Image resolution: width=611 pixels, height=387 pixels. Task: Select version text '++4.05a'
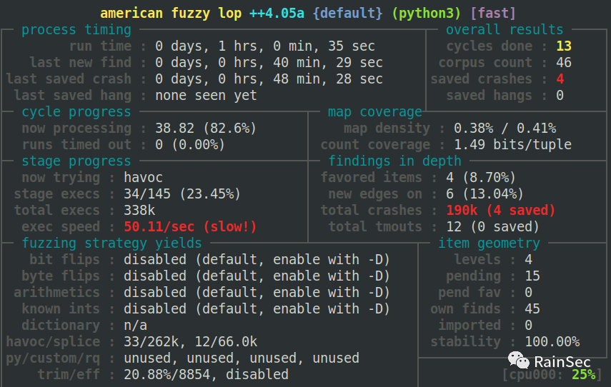277,14
